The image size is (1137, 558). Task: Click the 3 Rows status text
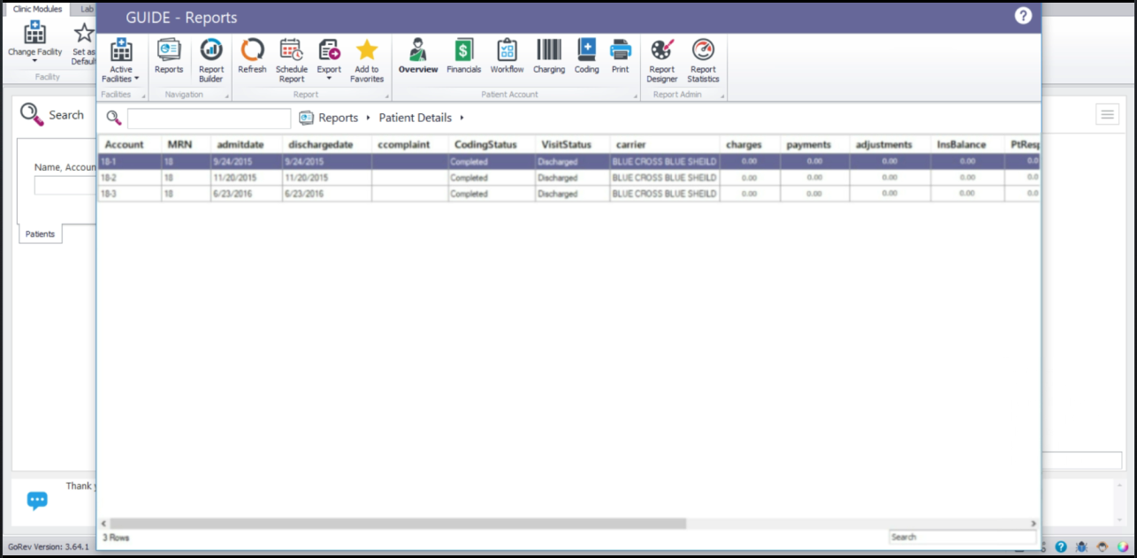[x=116, y=538]
